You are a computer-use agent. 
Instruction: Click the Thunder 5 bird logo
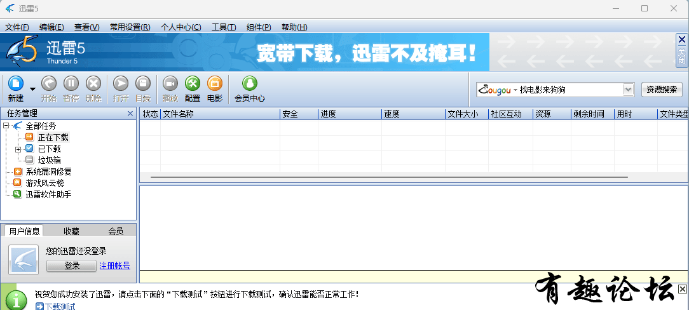[21, 52]
